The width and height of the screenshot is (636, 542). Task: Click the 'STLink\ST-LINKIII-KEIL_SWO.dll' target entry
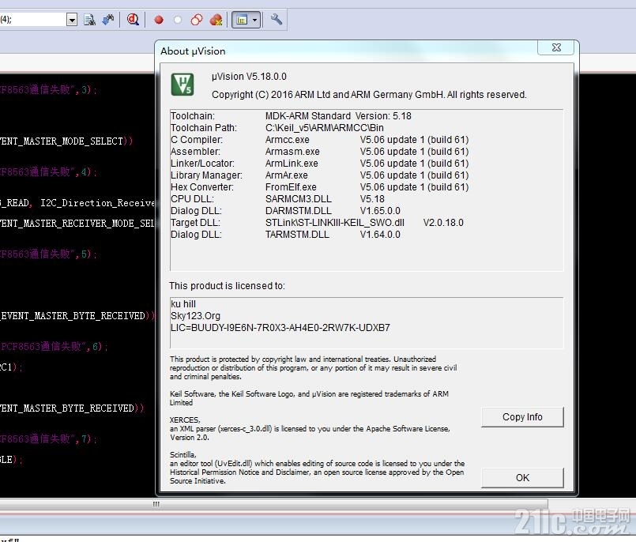pyautogui.click(x=335, y=223)
